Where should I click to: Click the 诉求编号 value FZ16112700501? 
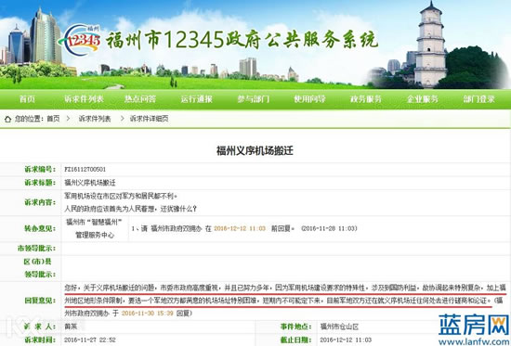tap(85, 169)
